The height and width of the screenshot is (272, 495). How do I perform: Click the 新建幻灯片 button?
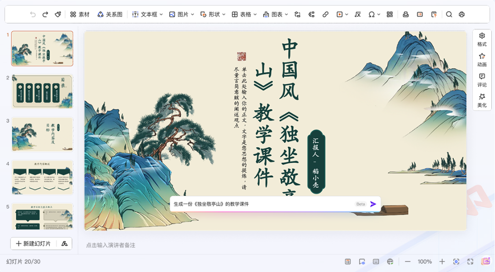point(33,244)
